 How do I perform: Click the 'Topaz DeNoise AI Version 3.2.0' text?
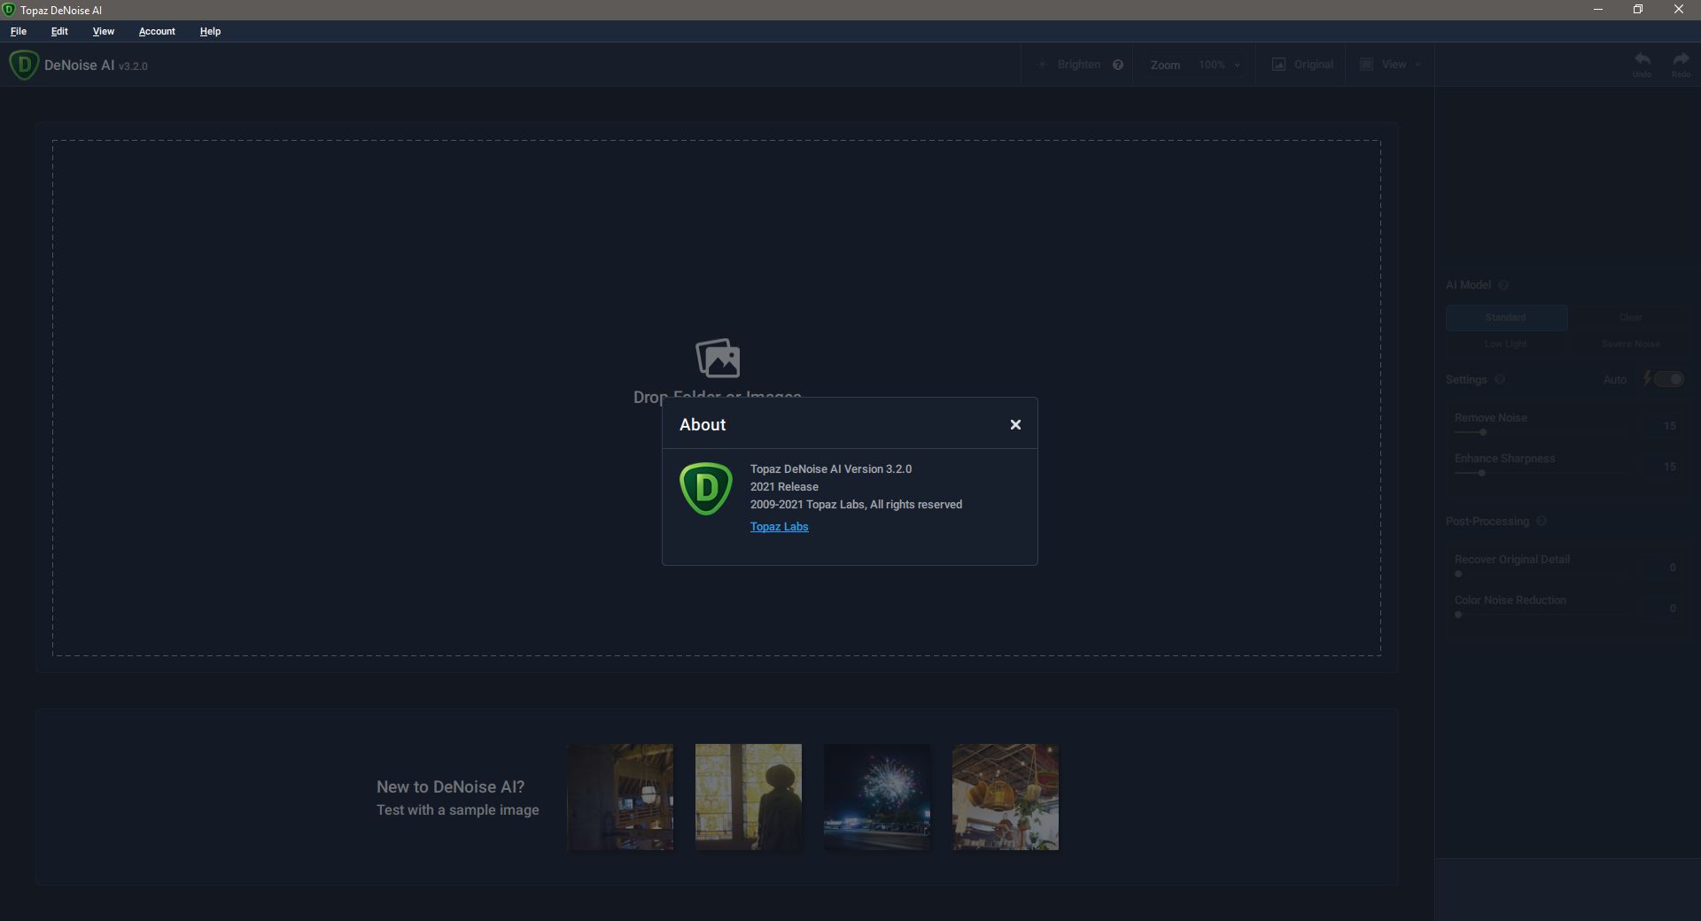pyautogui.click(x=831, y=469)
